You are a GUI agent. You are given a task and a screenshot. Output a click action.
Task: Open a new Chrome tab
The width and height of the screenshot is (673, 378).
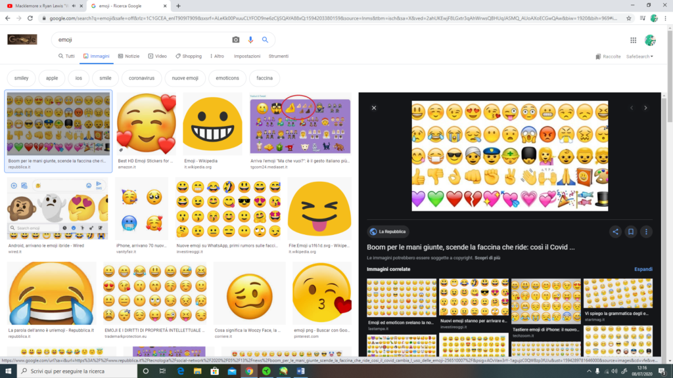pos(178,6)
